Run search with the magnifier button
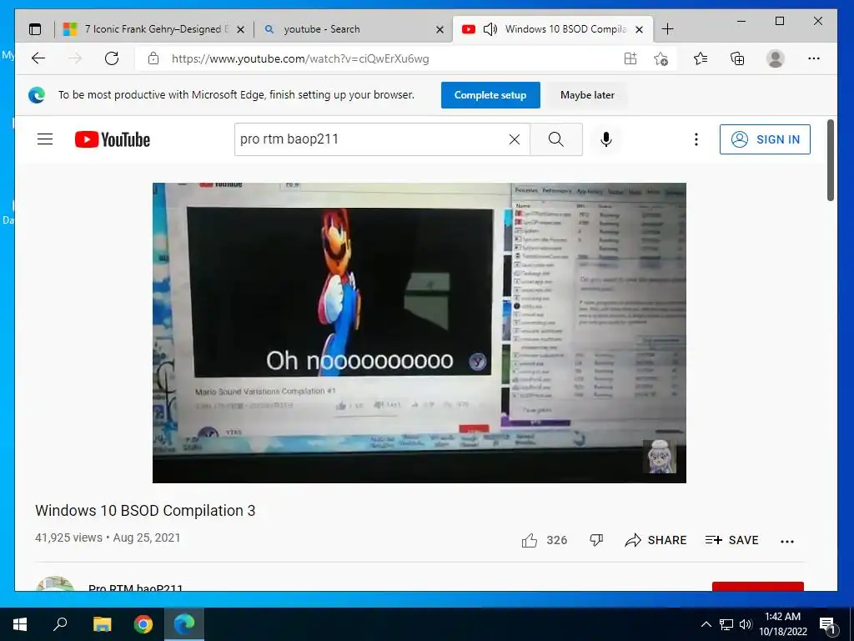The width and height of the screenshot is (854, 641). point(556,139)
